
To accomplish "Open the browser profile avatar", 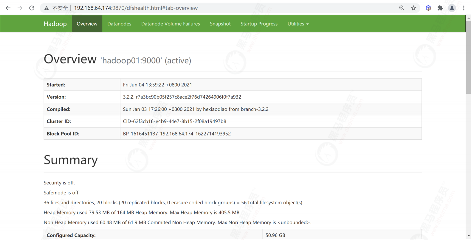I will coord(452,8).
